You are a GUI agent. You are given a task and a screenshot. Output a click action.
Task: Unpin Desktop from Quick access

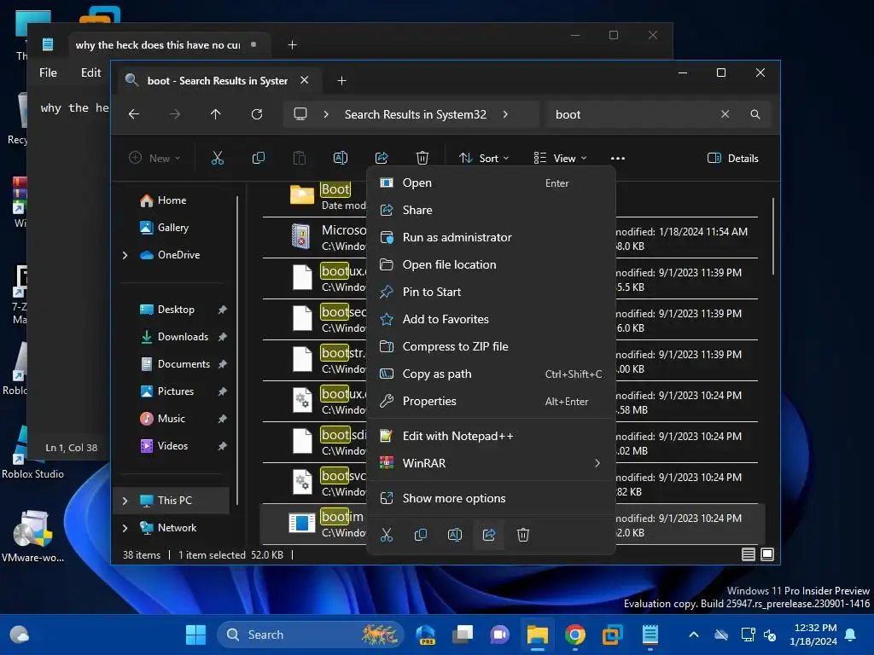tap(223, 310)
